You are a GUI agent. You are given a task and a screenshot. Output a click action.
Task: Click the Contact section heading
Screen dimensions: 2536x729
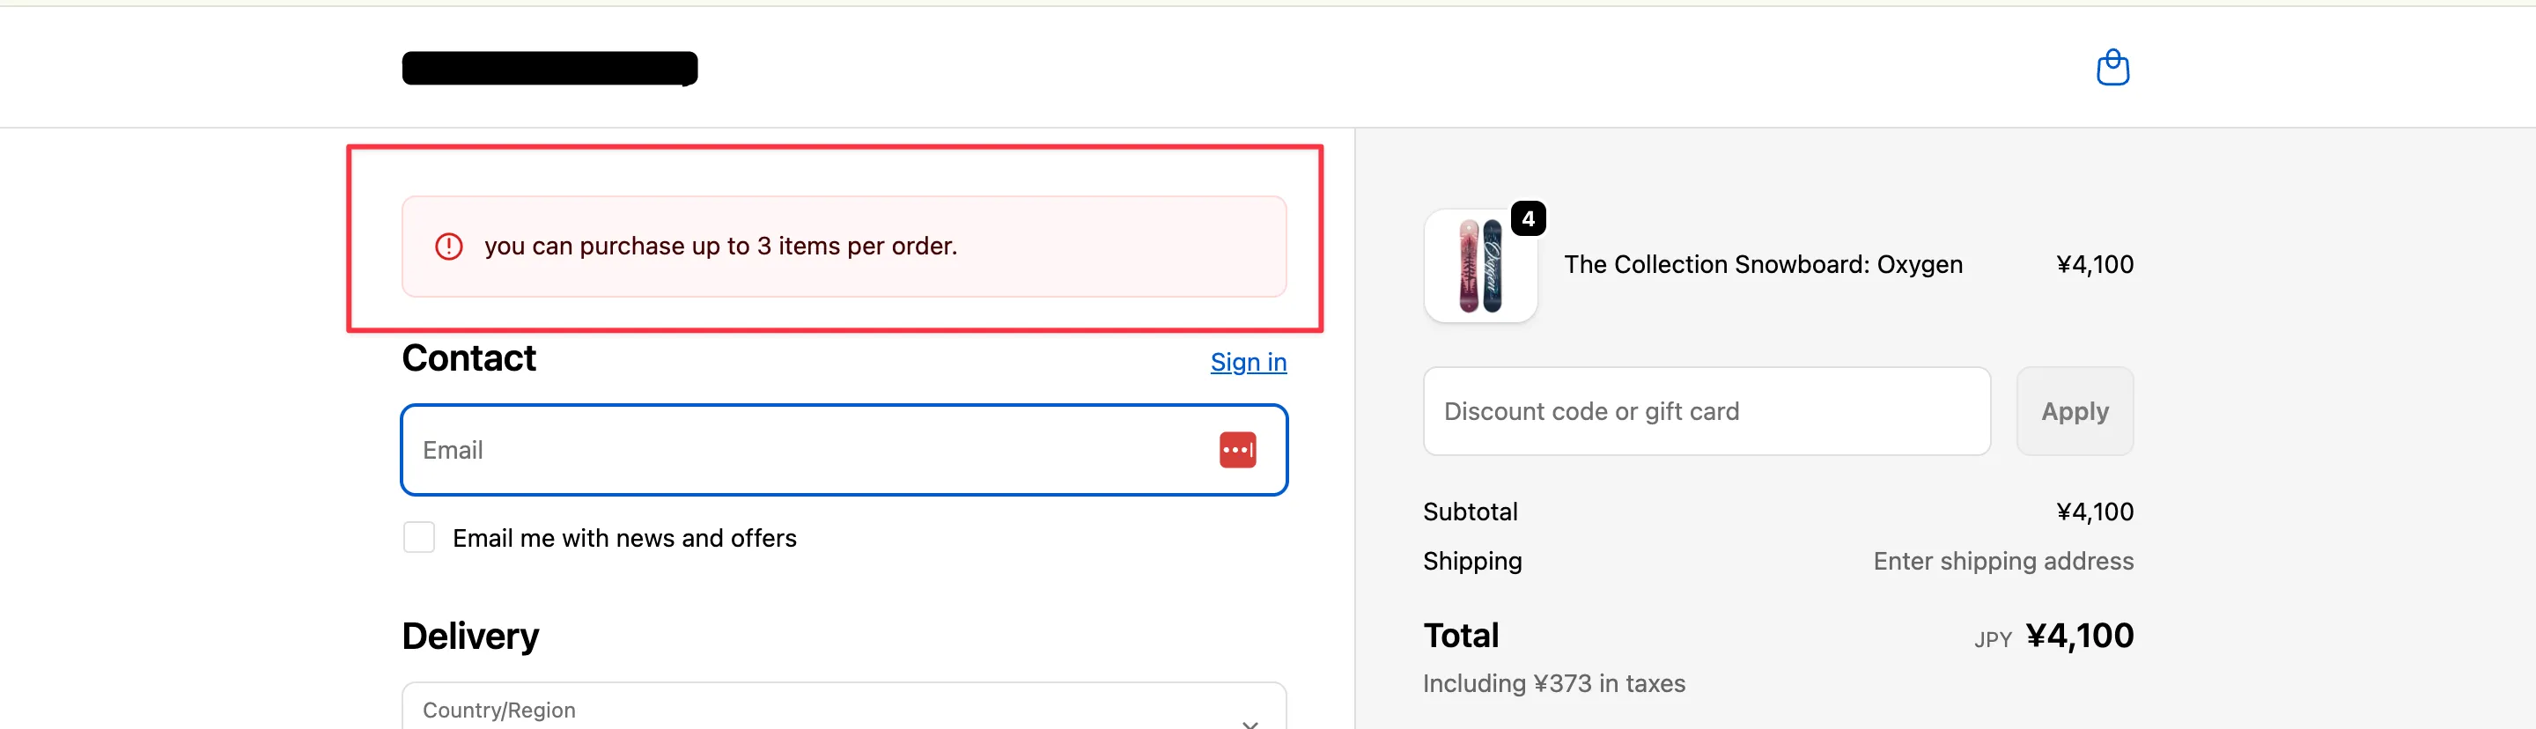(x=468, y=357)
